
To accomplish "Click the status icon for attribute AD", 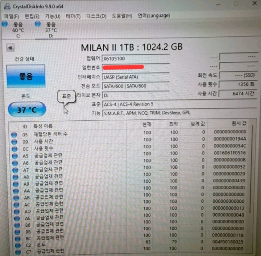I will point(17,211).
